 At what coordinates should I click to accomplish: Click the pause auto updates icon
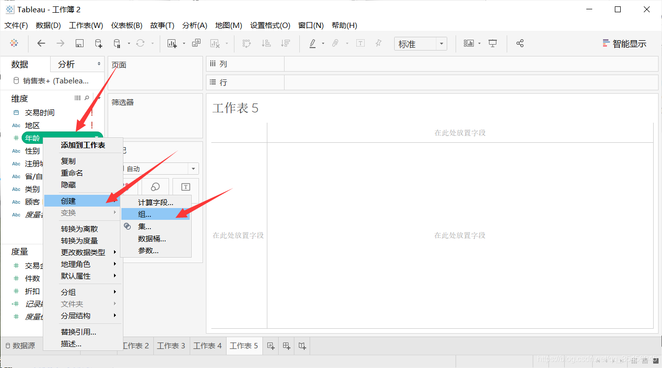[x=117, y=44]
